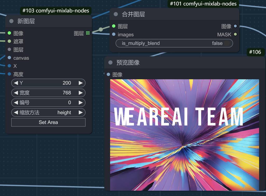Click the 预览图像 node collapse dot
Image resolution: width=266 pixels, height=196 pixels.
(x=110, y=62)
